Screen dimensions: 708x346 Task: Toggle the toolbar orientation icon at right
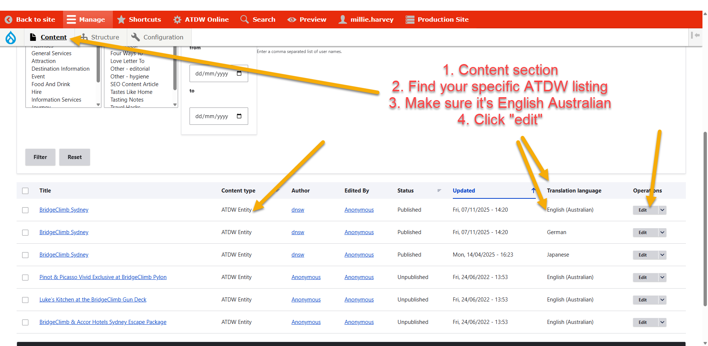pos(695,35)
